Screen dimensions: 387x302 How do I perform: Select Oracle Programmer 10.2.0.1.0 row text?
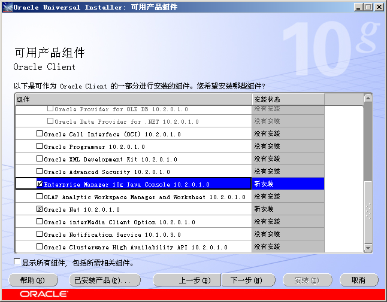[94, 147]
